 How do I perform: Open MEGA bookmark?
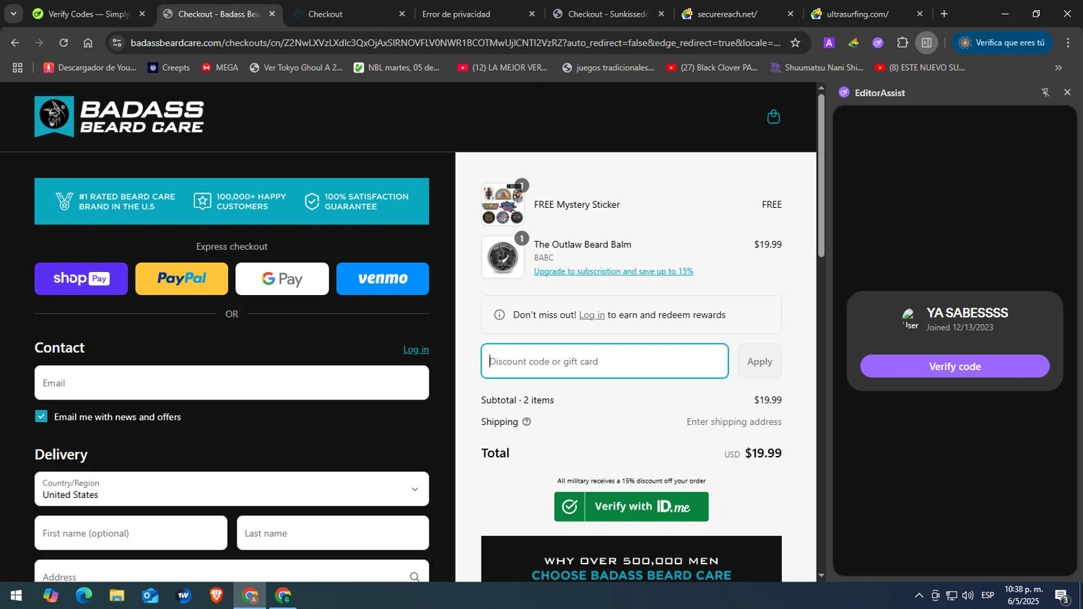(219, 68)
